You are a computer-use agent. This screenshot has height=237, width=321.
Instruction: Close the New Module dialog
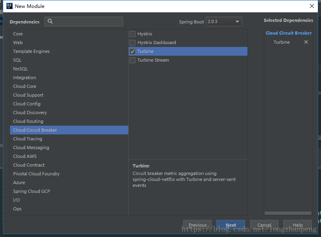click(x=311, y=6)
